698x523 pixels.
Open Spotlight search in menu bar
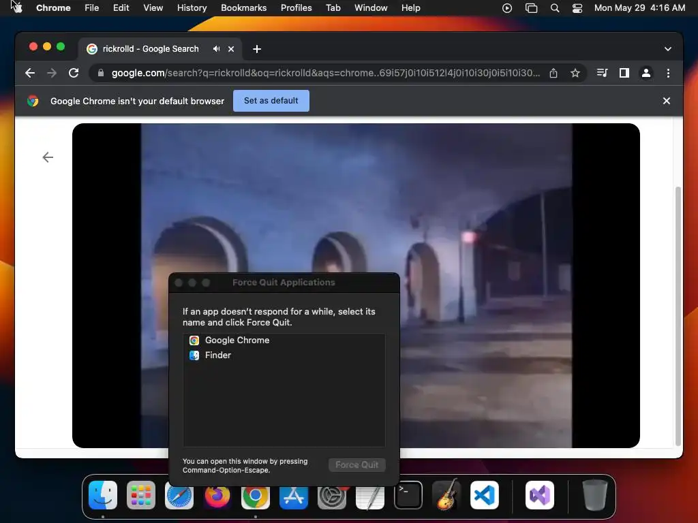[x=555, y=8]
